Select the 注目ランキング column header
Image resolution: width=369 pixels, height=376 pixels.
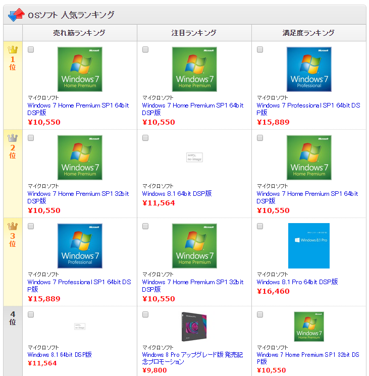pyautogui.click(x=194, y=33)
